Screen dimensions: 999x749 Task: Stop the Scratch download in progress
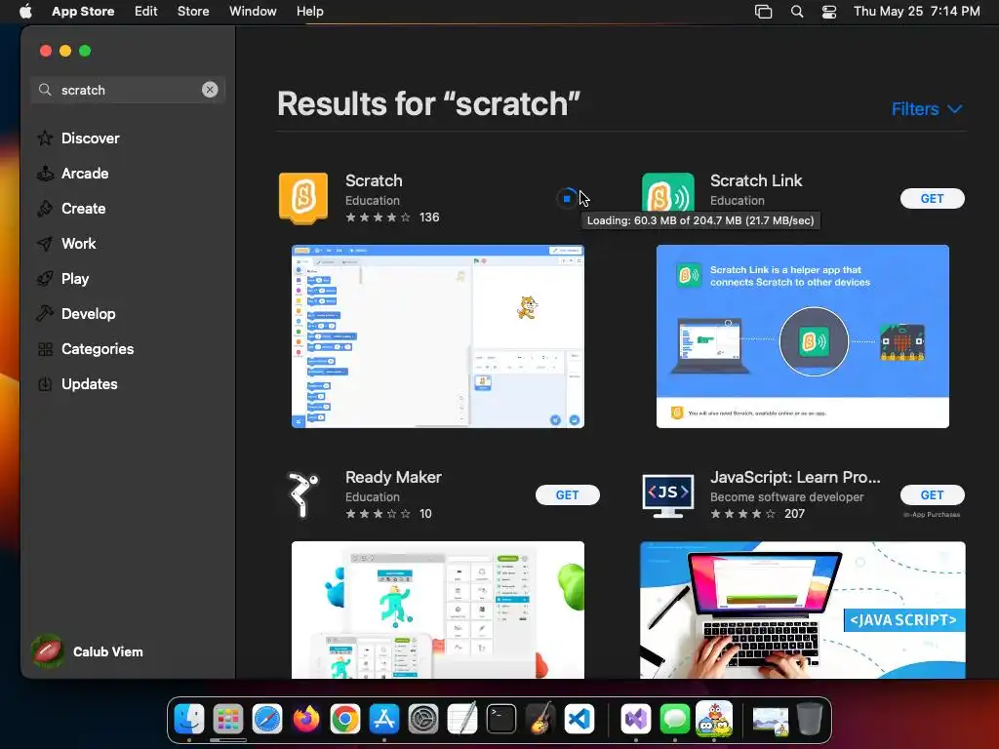(567, 199)
